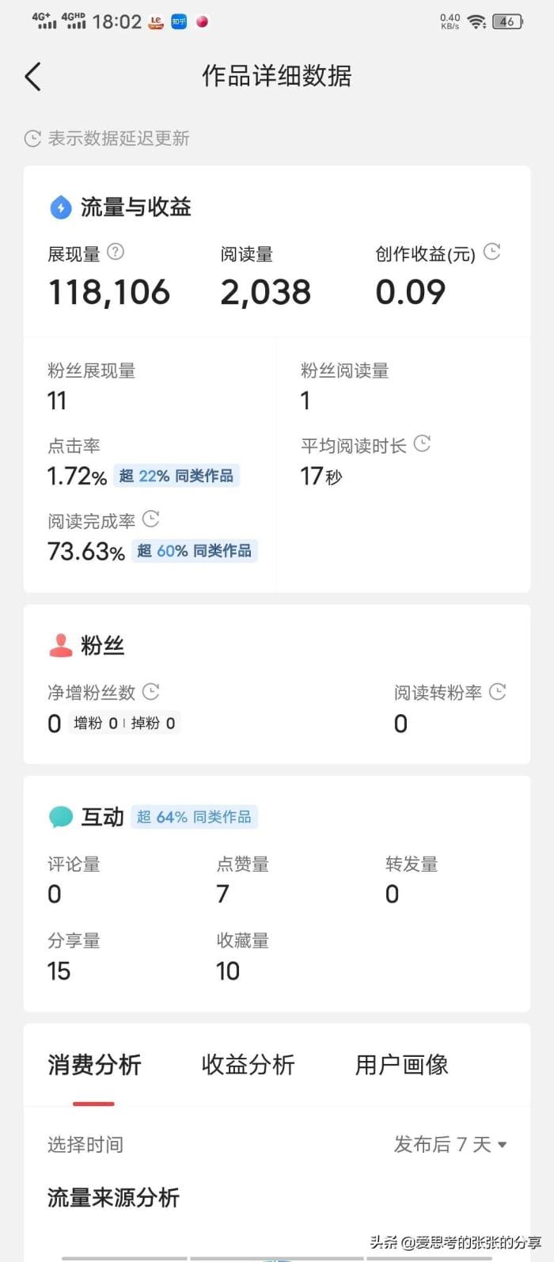This screenshot has width=554, height=1262.
Task: Switch to the 收益分析 tab
Action: (248, 1065)
